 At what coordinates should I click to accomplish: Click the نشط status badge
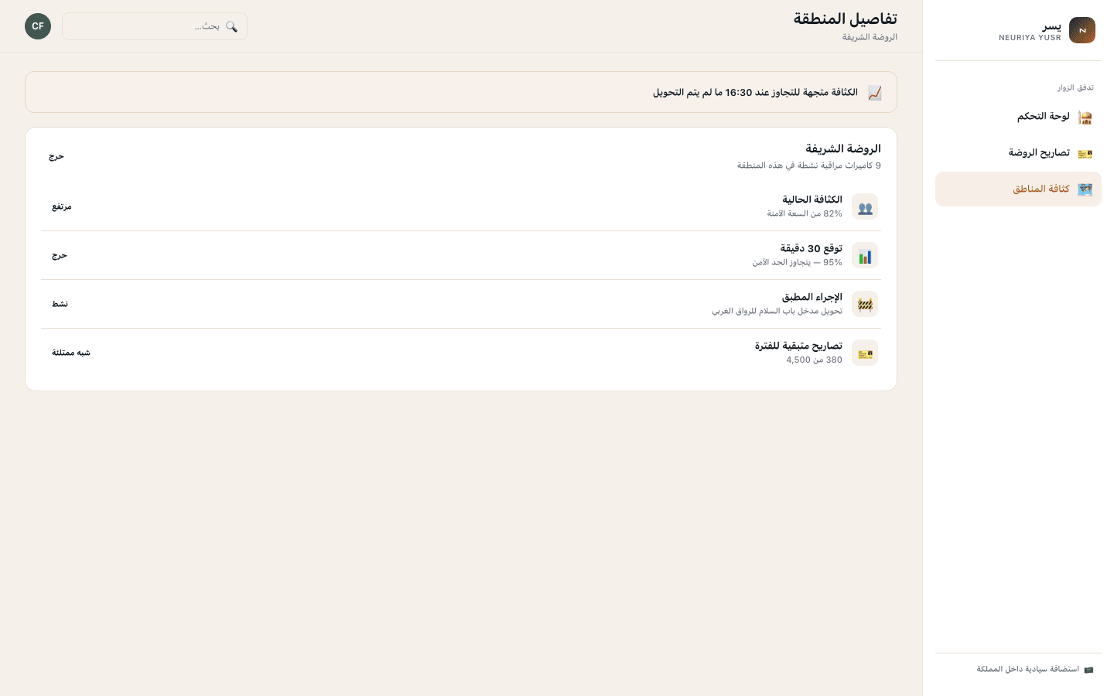click(60, 304)
